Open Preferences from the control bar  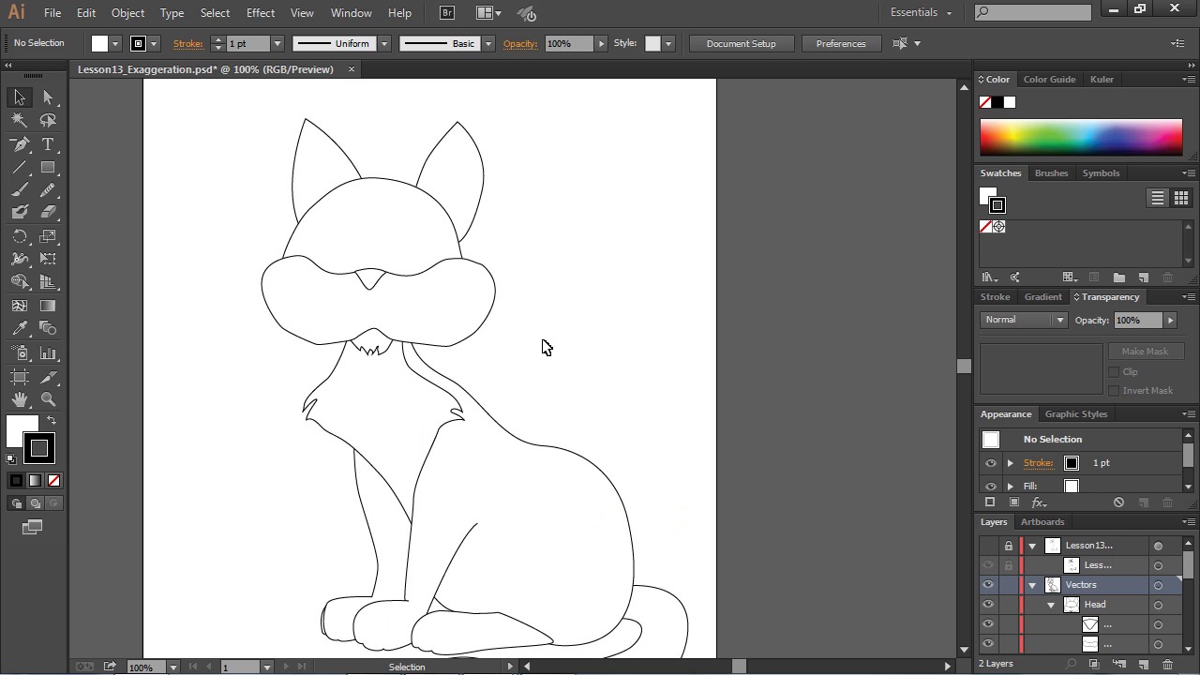[x=840, y=43]
